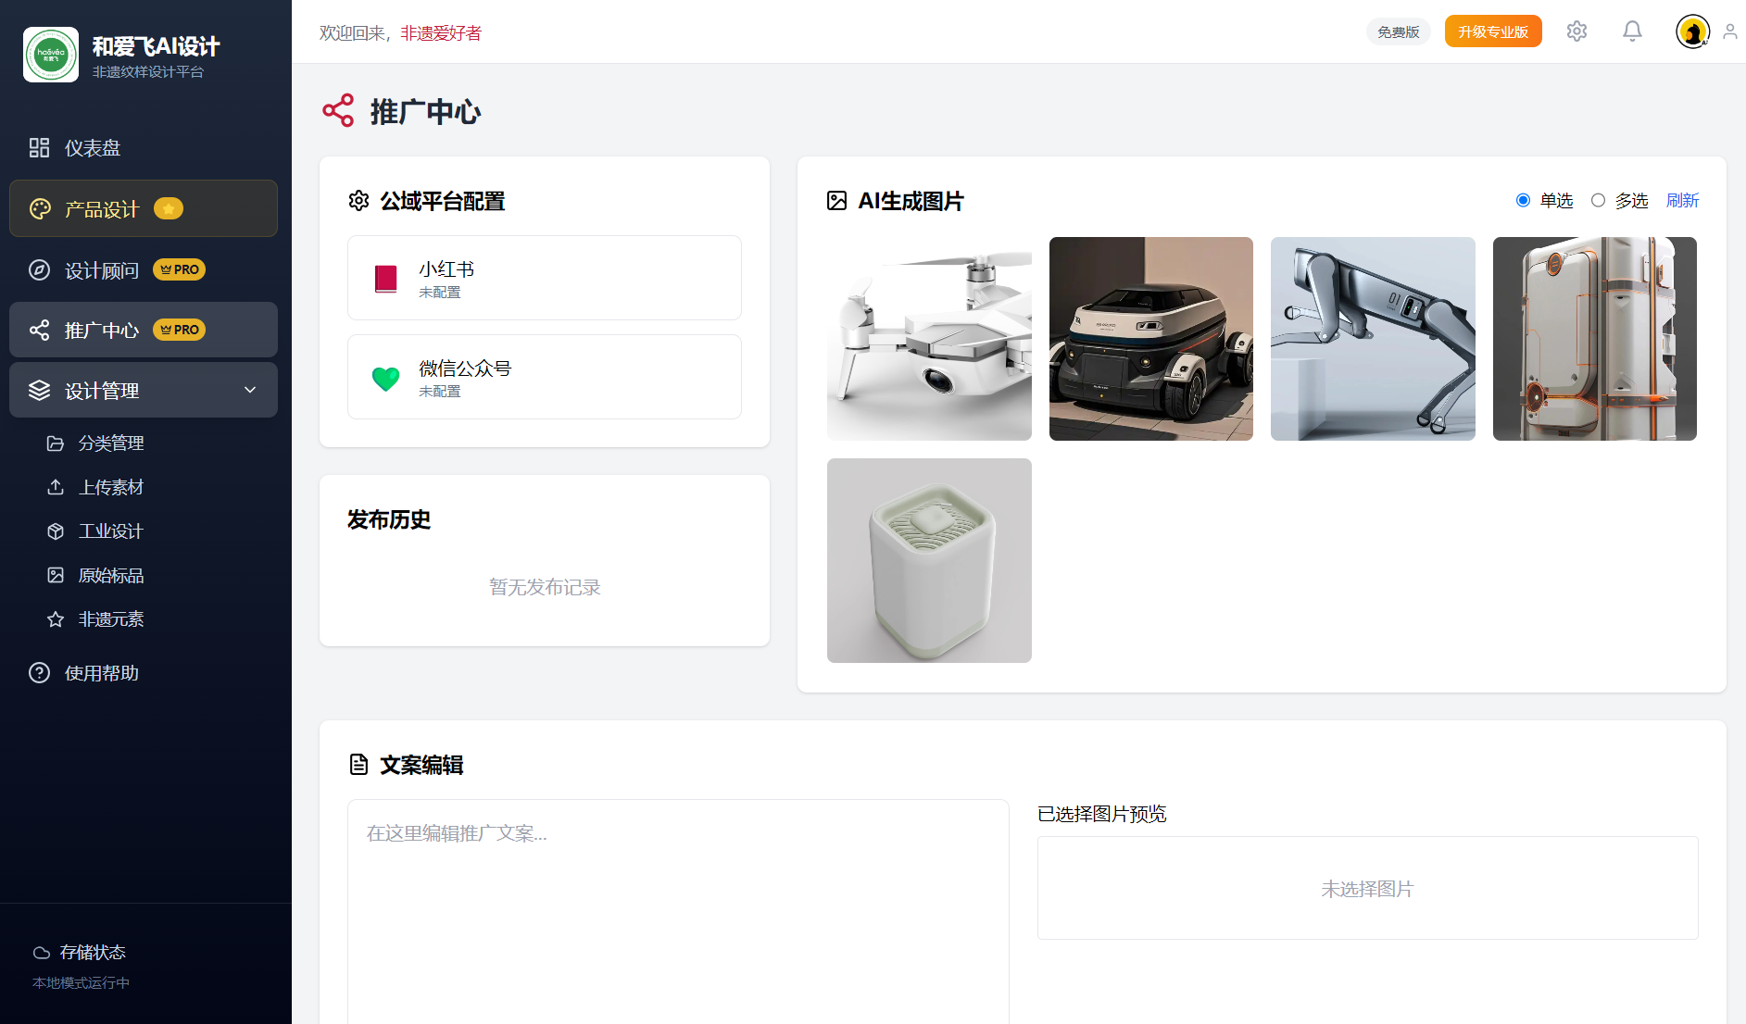Select the white suitcase image
This screenshot has height=1024, width=1746.
(1595, 339)
